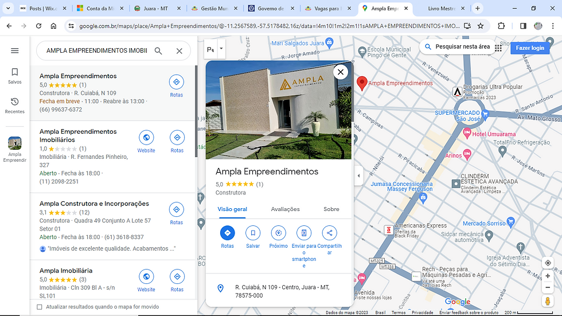Screen dimensions: 562x316
Task: Collapse the side panel arrow
Action: click(359, 175)
